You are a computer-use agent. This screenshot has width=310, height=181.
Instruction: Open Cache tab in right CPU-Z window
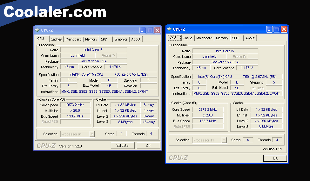[188, 38]
